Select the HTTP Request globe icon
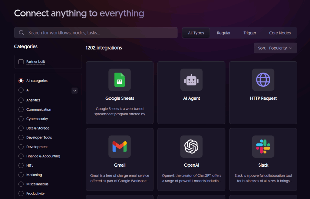This screenshot has width=310, height=199. click(263, 80)
